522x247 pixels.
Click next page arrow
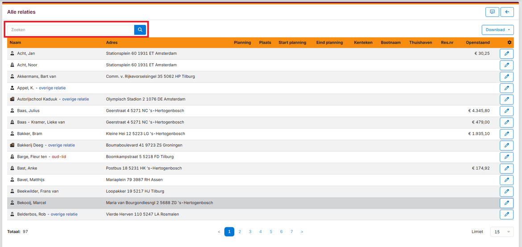tap(302, 232)
